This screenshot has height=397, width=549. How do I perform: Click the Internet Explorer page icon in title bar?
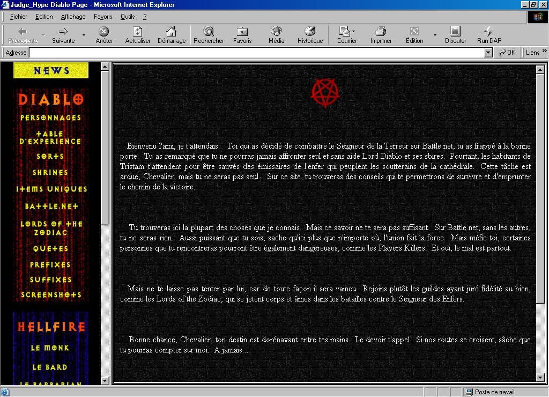coord(5,4)
